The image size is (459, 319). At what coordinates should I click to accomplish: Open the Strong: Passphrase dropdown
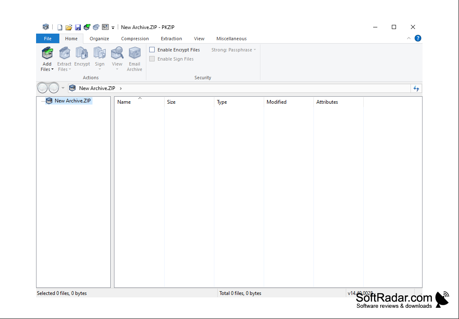[233, 50]
